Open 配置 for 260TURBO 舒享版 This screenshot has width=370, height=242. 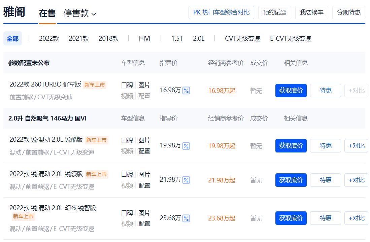tap(144, 96)
